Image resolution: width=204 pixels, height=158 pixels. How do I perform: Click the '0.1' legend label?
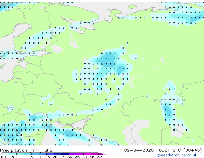pyautogui.click(x=4, y=157)
